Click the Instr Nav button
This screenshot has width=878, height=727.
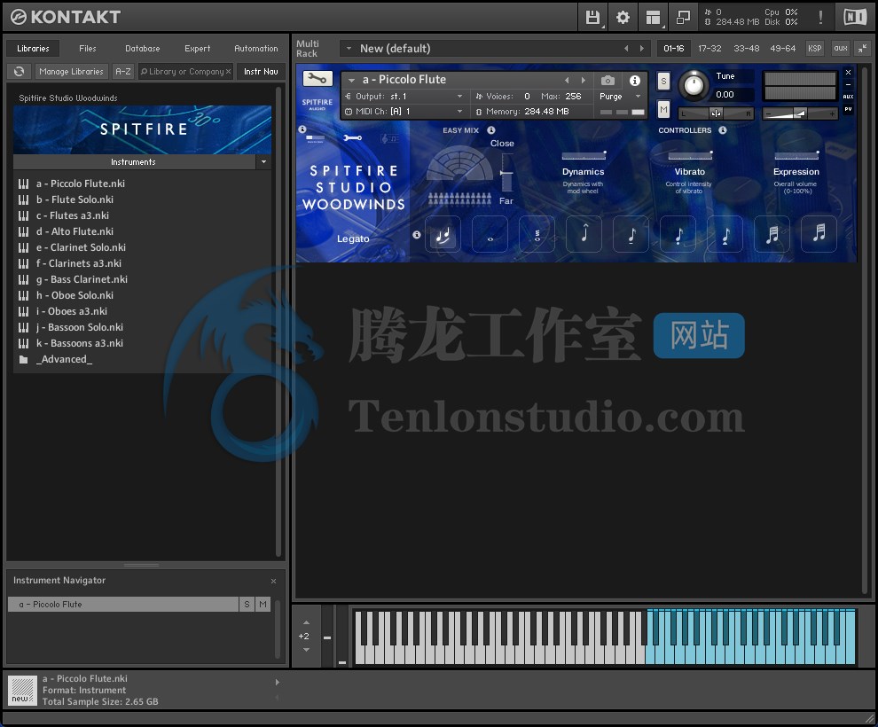point(261,72)
